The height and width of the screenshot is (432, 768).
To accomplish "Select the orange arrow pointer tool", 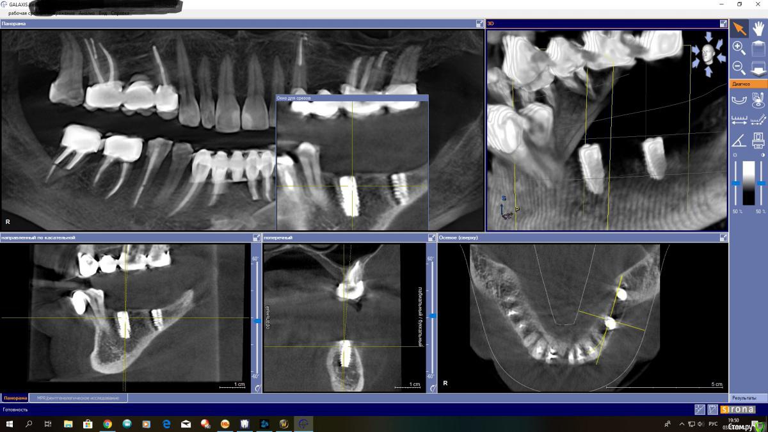I will coord(739,28).
